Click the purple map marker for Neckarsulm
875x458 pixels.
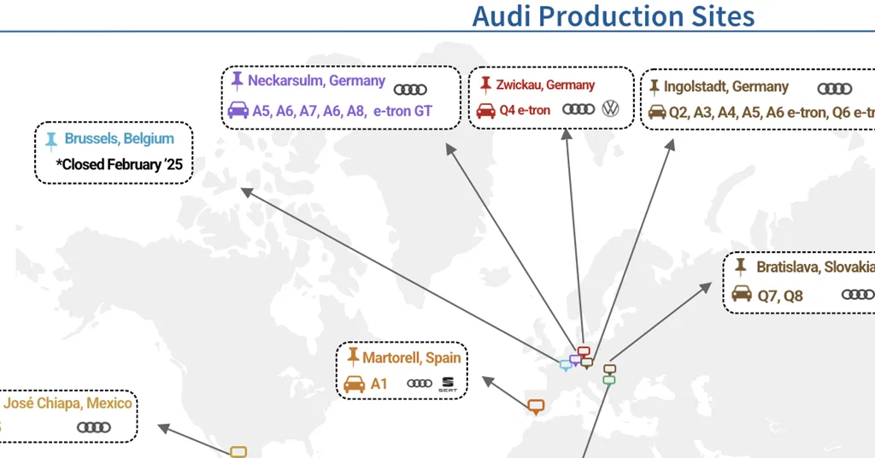(575, 361)
